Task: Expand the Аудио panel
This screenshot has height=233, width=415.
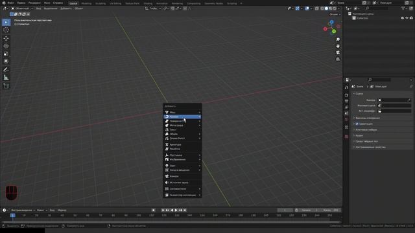Action: pos(359,135)
